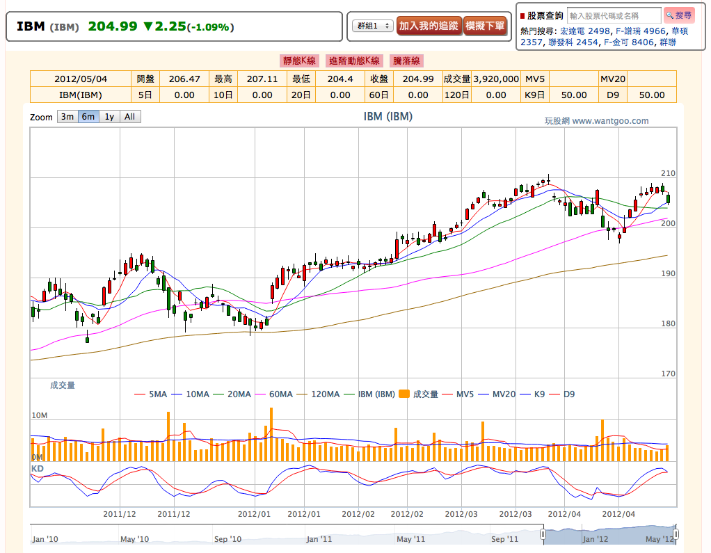Toggle the MV20 legend series
Viewport: 711px width, 553px height.
(497, 394)
